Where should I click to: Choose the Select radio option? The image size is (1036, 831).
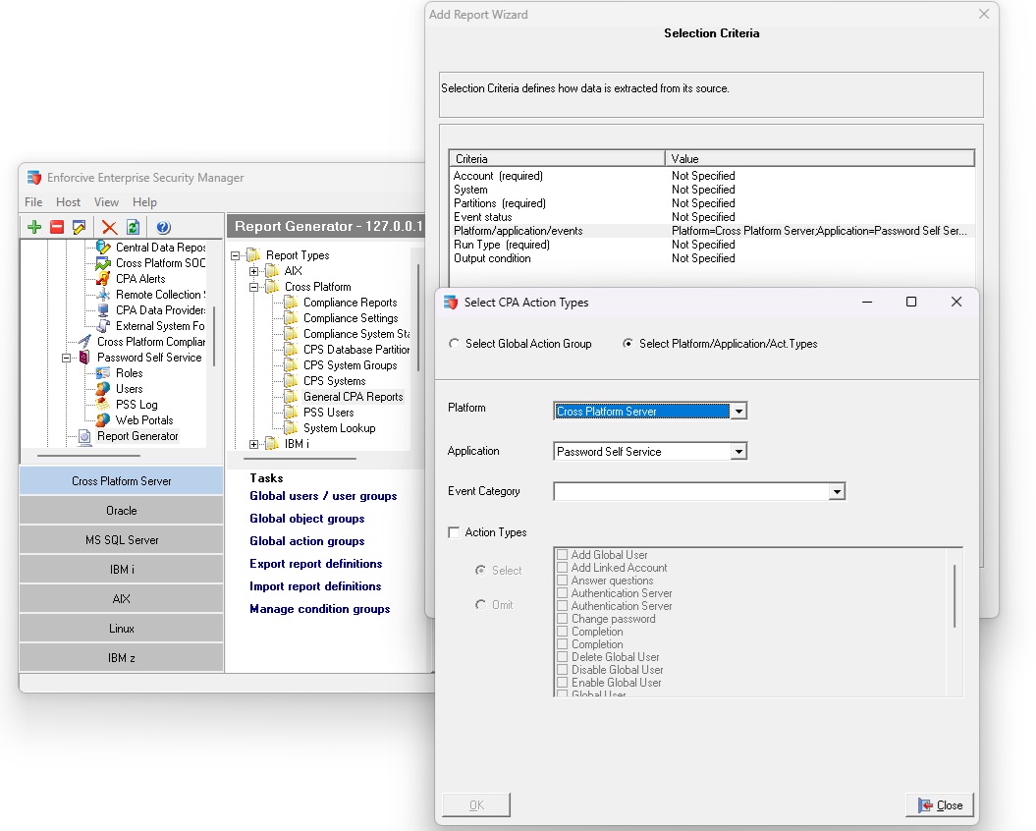tap(480, 571)
